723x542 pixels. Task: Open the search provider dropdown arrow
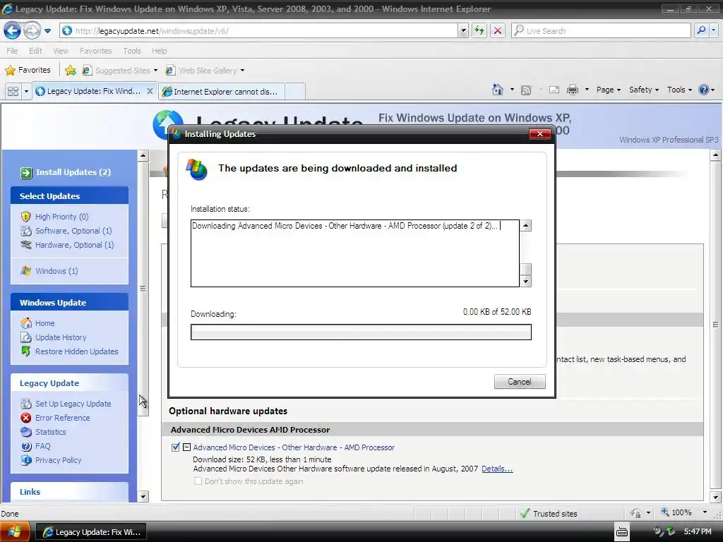713,31
